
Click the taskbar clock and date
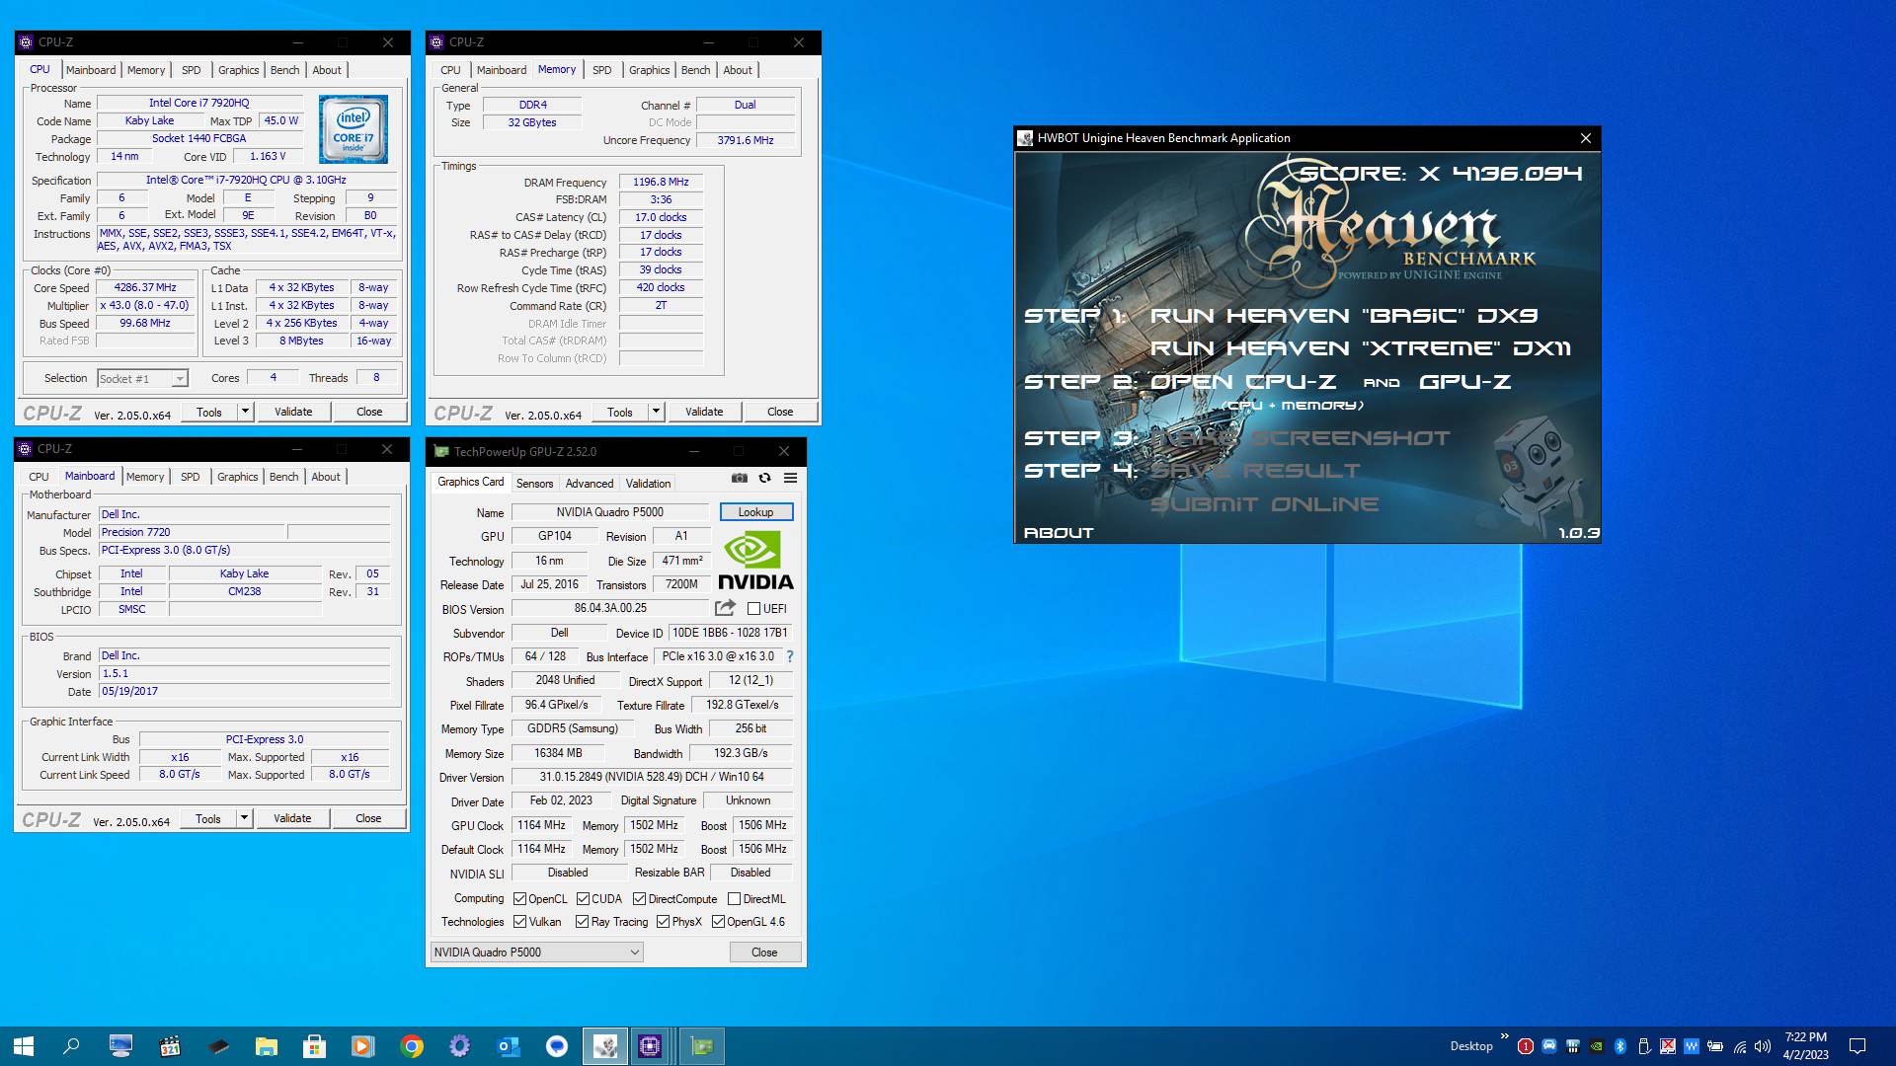1805,1046
